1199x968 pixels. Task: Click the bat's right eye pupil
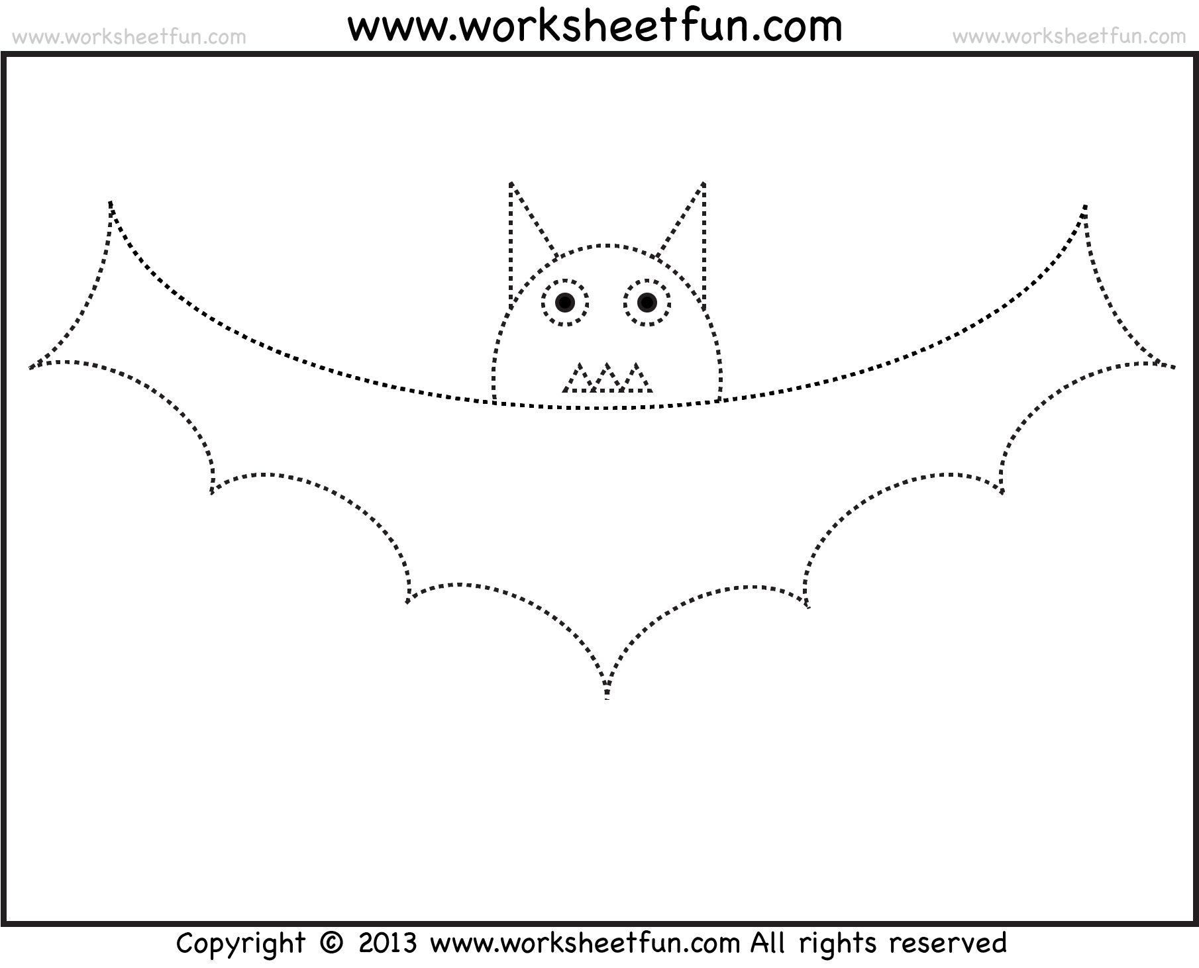647,303
